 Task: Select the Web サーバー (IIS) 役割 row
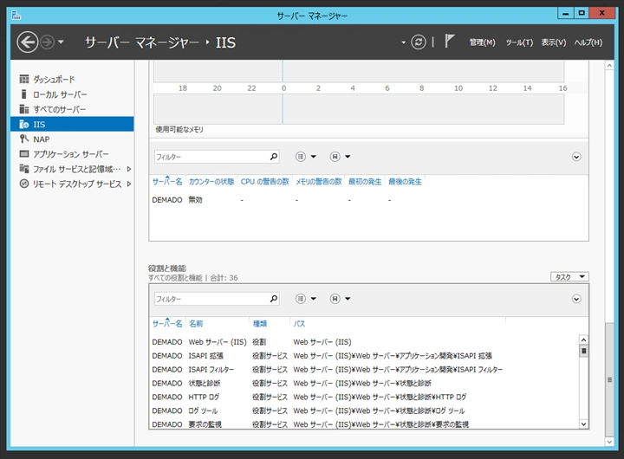pos(364,342)
